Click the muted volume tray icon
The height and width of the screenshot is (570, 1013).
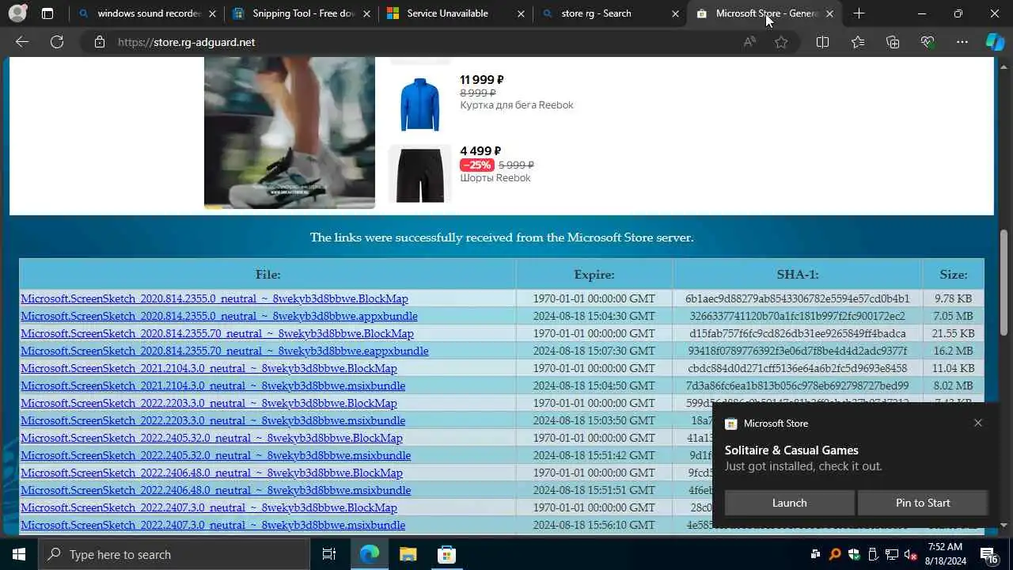tap(910, 554)
